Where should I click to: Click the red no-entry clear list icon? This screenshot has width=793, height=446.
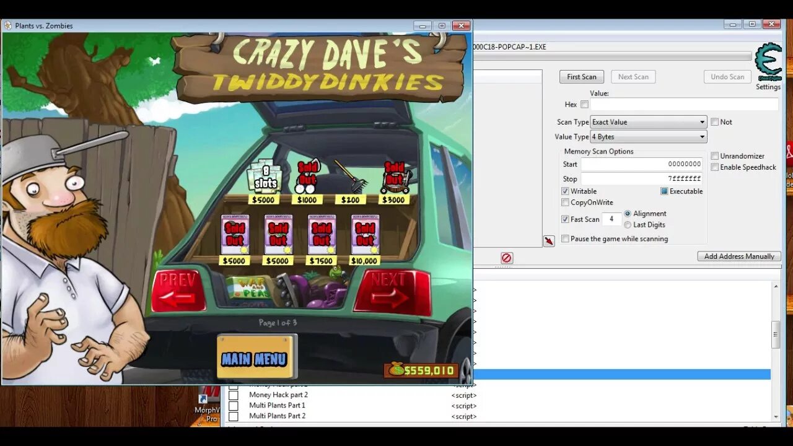507,258
